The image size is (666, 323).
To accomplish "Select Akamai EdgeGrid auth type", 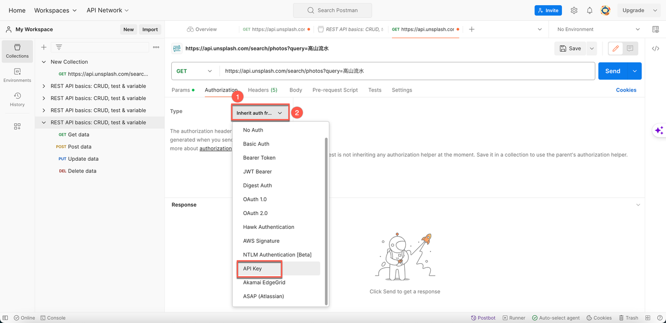I will coord(264,282).
